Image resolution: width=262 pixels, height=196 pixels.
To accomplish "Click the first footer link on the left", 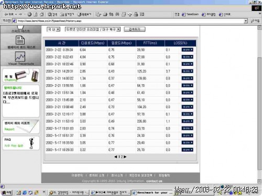I will coord(77,175).
